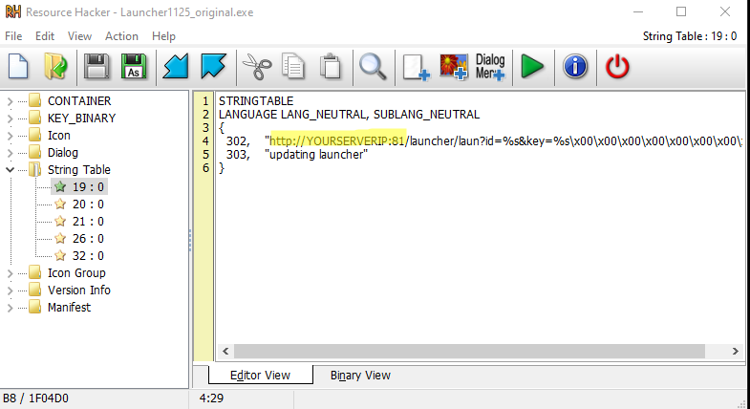750x409 pixels.
Task: Switch to the Editor View tab
Action: pos(260,375)
